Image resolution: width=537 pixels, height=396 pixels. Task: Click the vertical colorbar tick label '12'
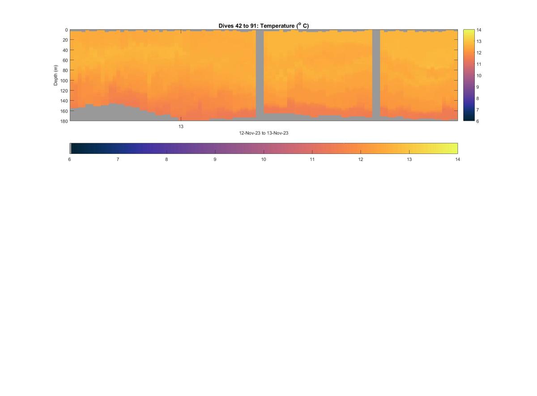coord(479,53)
